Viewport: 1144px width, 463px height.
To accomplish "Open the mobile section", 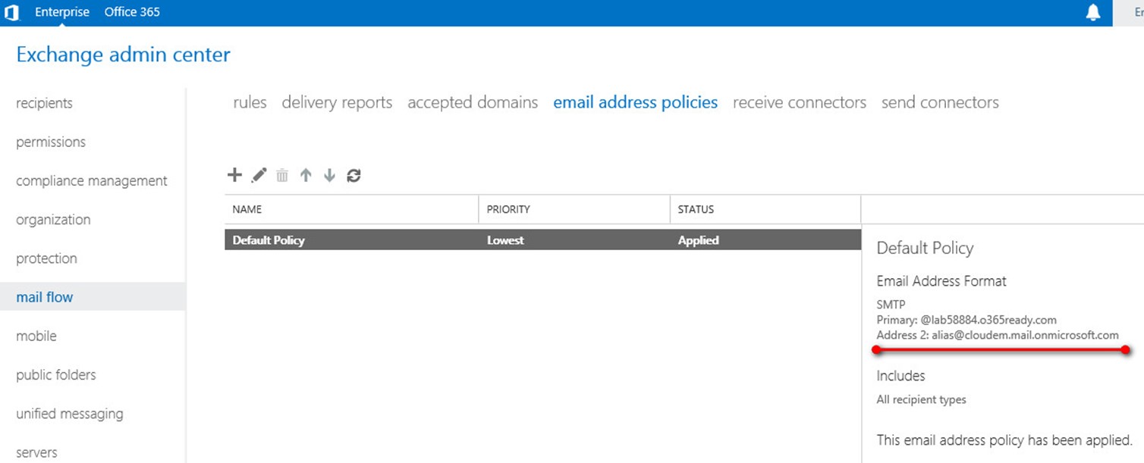I will (36, 336).
